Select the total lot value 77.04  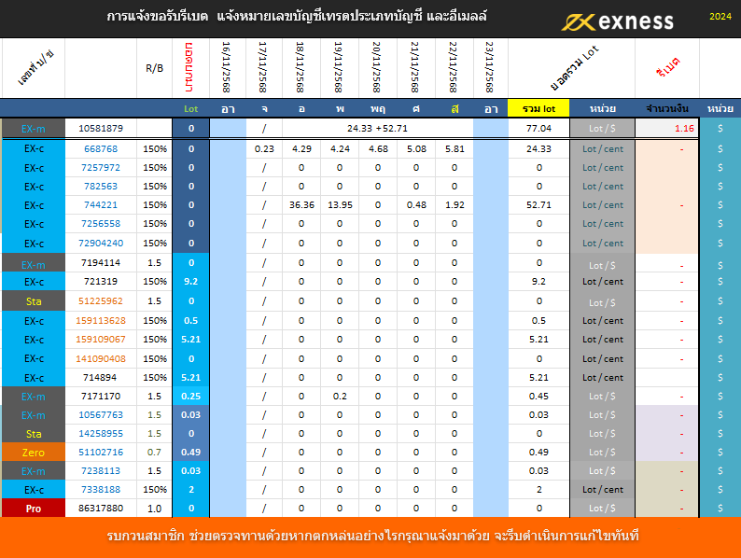[538, 128]
